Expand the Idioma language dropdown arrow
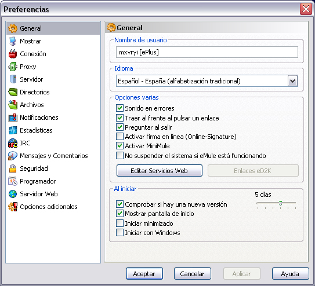 coord(292,81)
